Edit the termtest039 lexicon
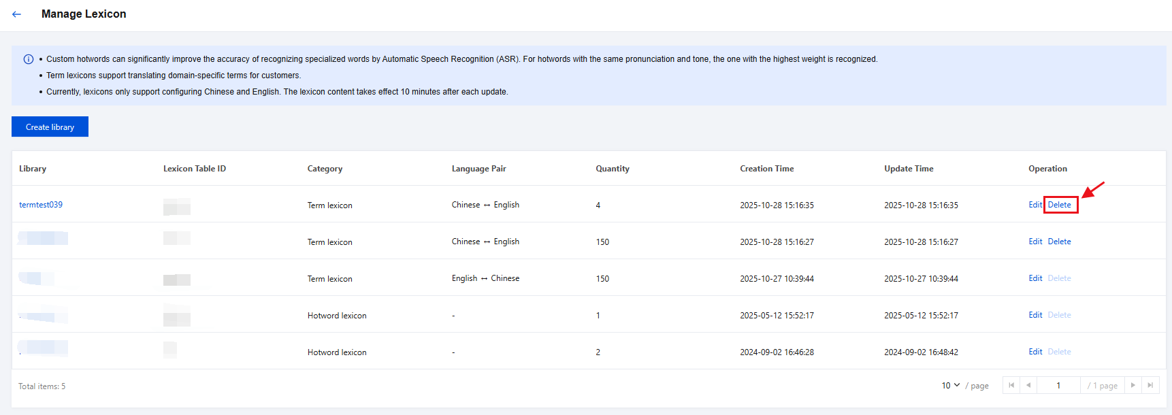Image resolution: width=1172 pixels, height=415 pixels. point(1035,205)
